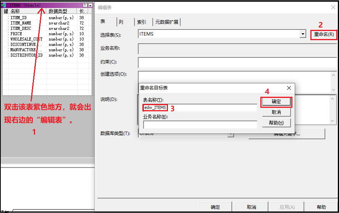339x213 pixels.
Task: Select the DISTRIBUTOR_ID row
Action: (47, 55)
